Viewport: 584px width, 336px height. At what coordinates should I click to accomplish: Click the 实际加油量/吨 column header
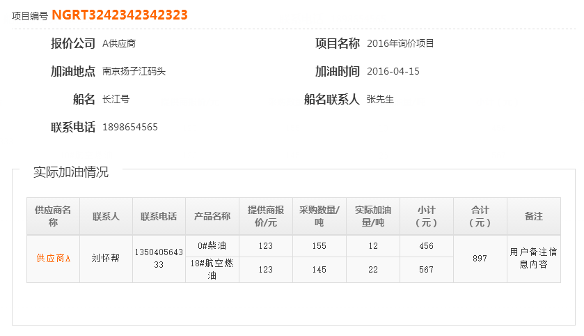pyautogui.click(x=373, y=216)
